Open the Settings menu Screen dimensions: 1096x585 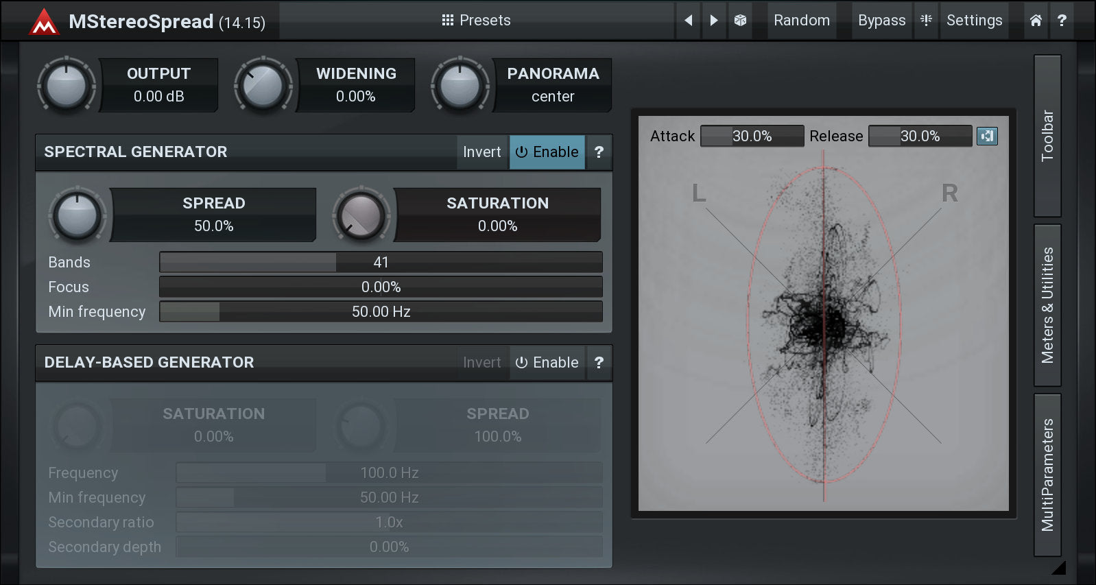pos(974,21)
